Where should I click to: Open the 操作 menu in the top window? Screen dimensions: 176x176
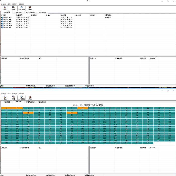click(9, 4)
